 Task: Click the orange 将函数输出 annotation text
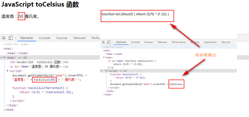click(206, 55)
